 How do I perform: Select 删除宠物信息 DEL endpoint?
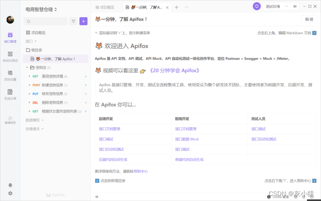pyautogui.click(x=56, y=103)
